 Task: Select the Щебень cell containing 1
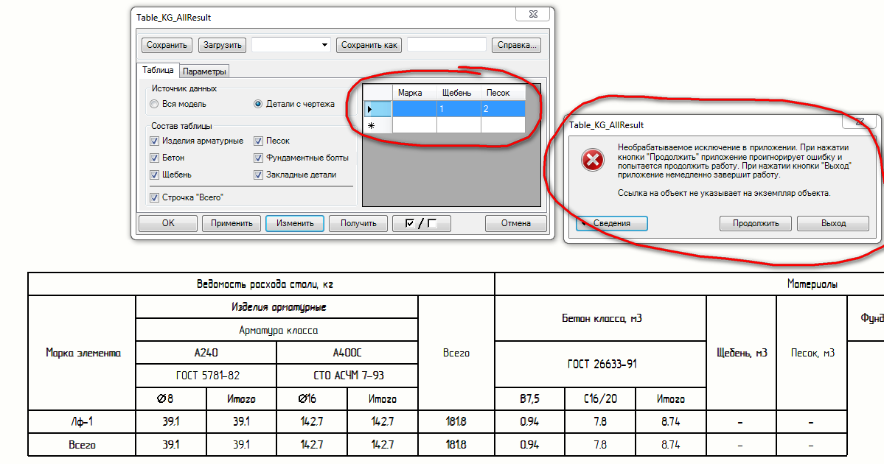[459, 109]
